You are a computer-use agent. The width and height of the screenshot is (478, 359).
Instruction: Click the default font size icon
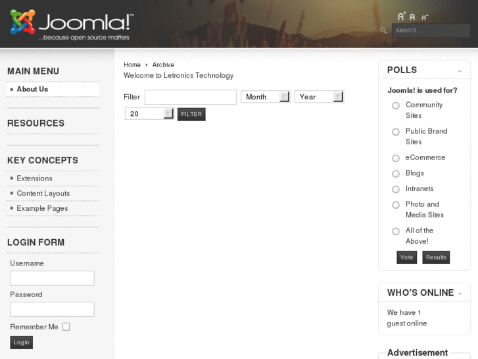tap(413, 17)
